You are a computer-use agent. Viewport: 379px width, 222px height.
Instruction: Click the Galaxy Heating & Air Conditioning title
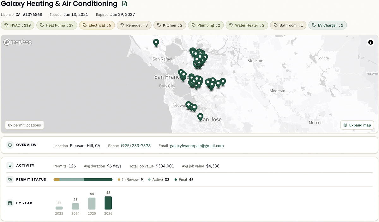[x=59, y=4]
